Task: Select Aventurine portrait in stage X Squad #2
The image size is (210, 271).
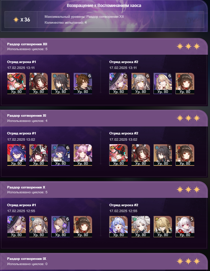Action: pyautogui.click(x=163, y=226)
